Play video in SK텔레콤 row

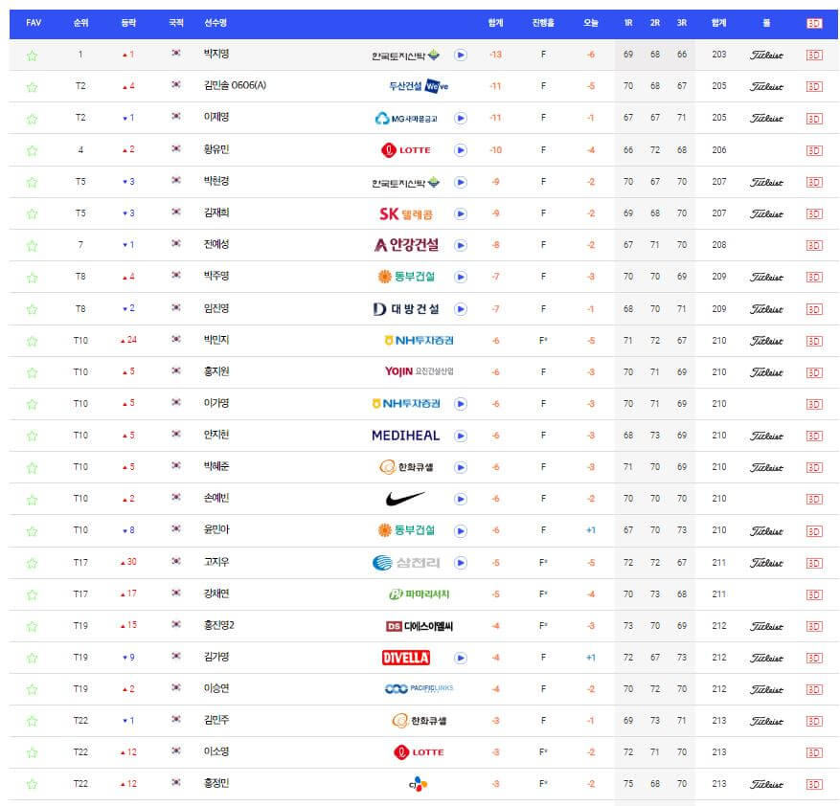pos(460,213)
